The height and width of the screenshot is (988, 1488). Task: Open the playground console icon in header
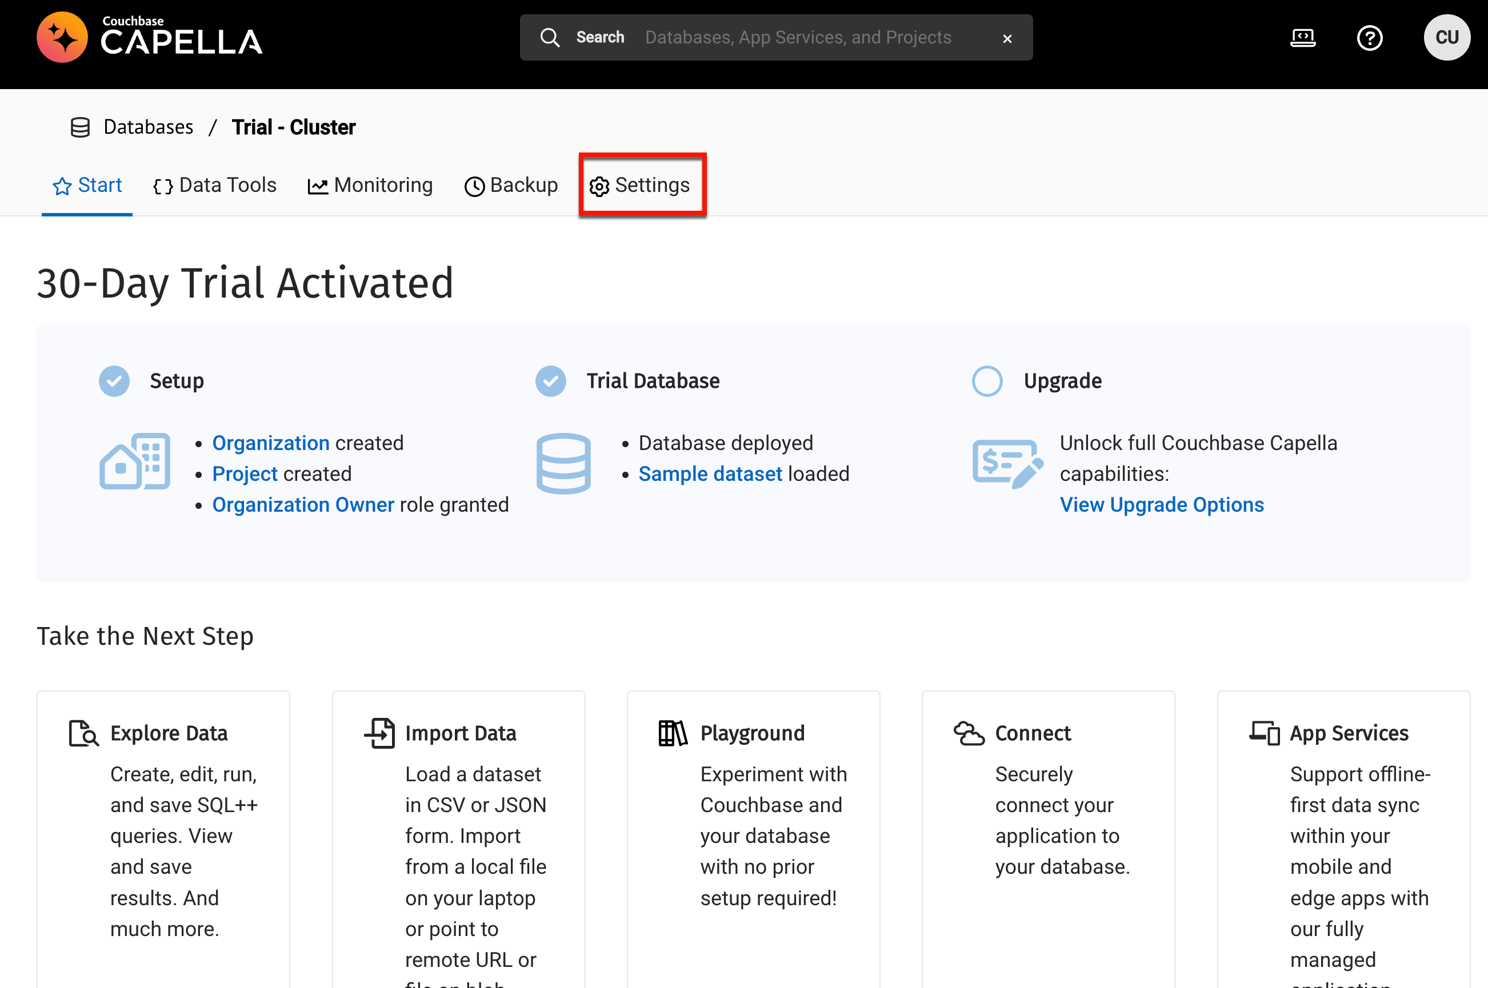(1303, 38)
